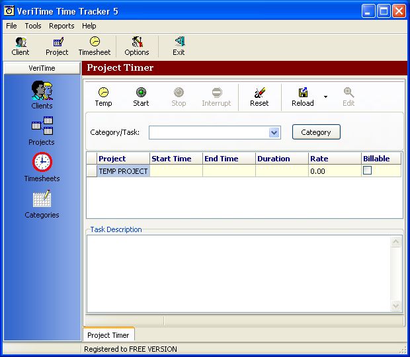Click the Rate column header
The image size is (410, 357).
point(335,159)
